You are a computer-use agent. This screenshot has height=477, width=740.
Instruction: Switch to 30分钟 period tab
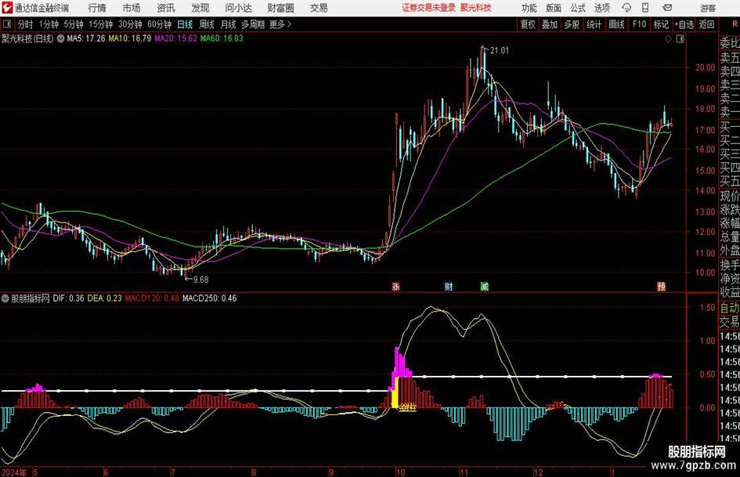(x=130, y=24)
